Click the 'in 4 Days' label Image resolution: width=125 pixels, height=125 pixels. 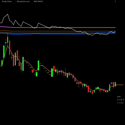[x=120, y=103]
